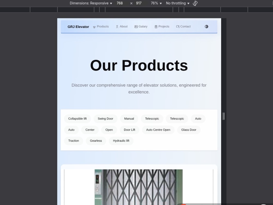The width and height of the screenshot is (273, 205).
Task: Go to the Galary nav link
Action: pos(141,27)
